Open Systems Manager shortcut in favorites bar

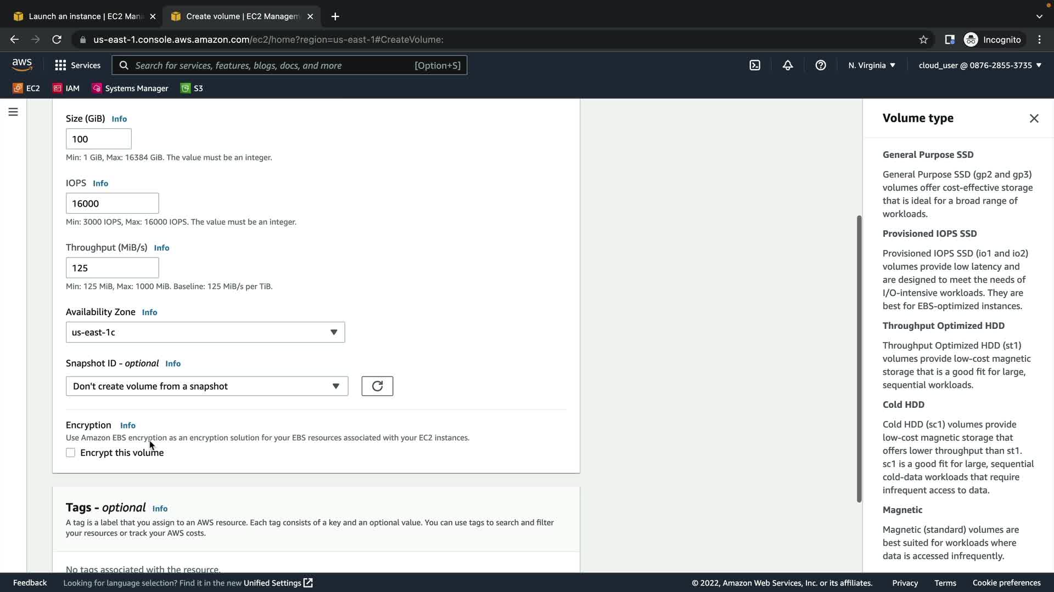130,88
